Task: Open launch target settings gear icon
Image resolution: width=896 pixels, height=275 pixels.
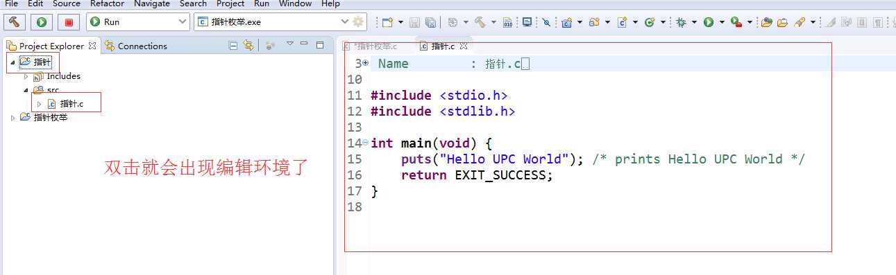Action: pos(358,21)
